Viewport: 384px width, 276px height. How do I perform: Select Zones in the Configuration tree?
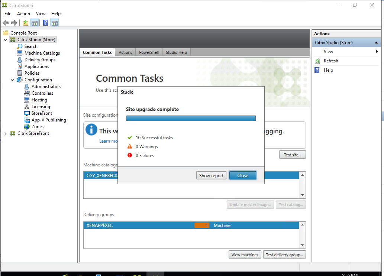(x=38, y=127)
